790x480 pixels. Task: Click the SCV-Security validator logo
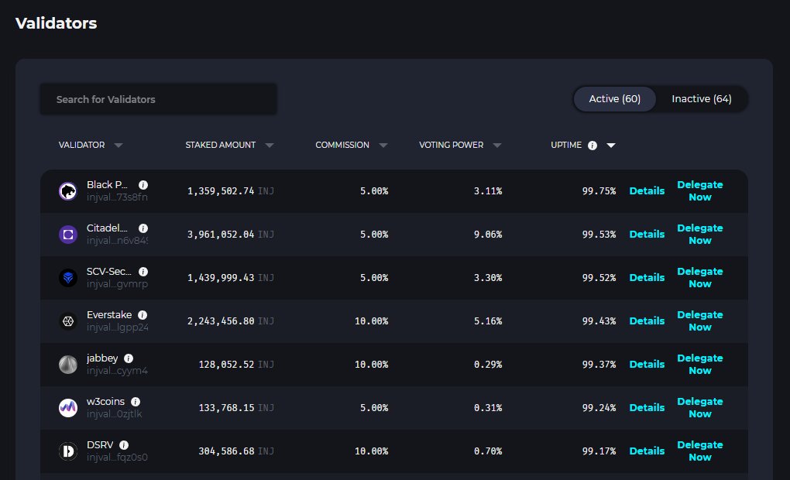coord(68,277)
